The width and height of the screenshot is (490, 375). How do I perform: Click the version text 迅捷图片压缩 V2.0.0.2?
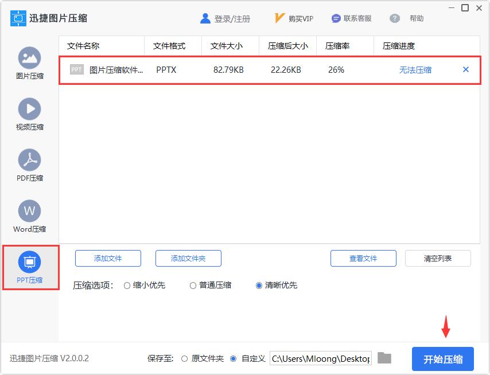(x=49, y=358)
